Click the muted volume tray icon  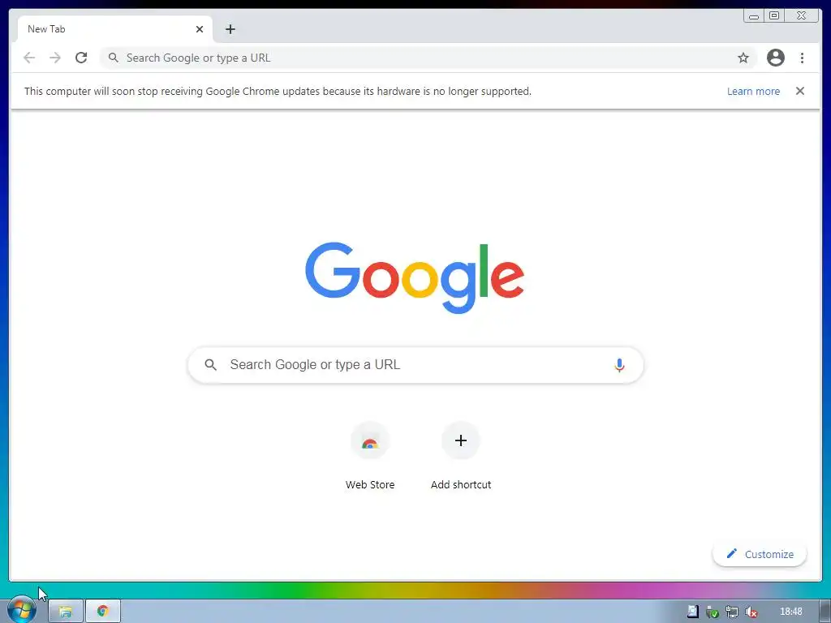pyautogui.click(x=751, y=612)
